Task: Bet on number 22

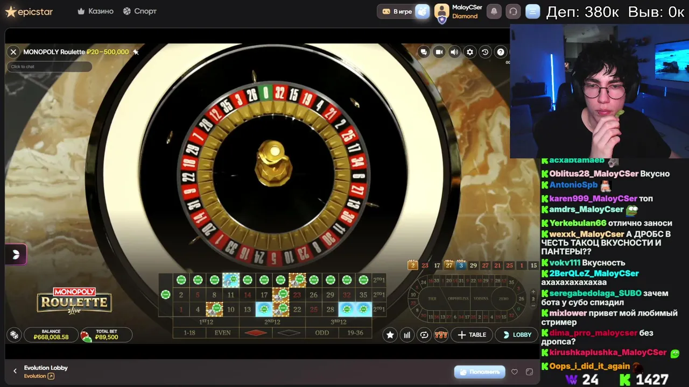Action: [297, 309]
